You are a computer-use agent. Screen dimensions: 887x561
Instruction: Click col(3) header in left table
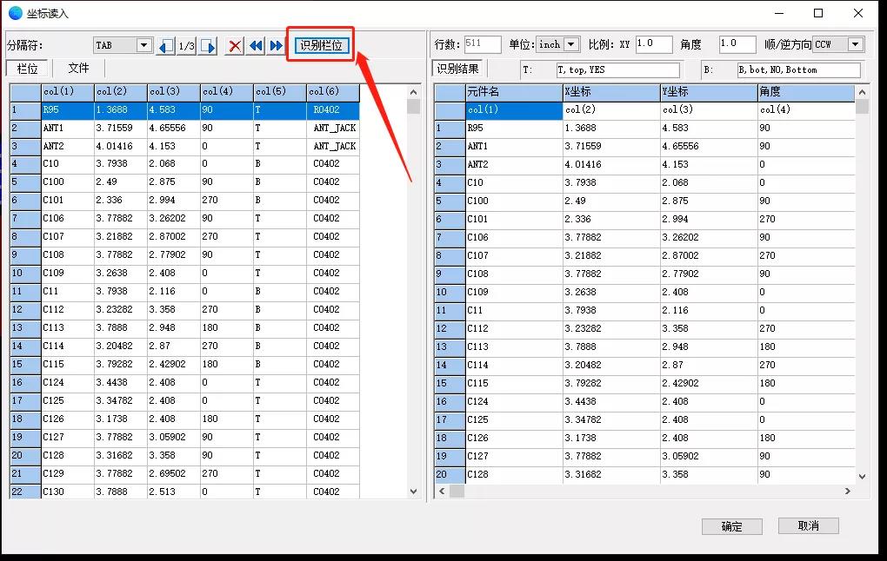(174, 91)
